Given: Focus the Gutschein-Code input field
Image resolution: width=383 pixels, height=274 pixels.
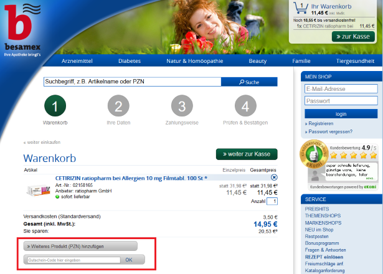Looking at the screenshot, I should (x=74, y=260).
